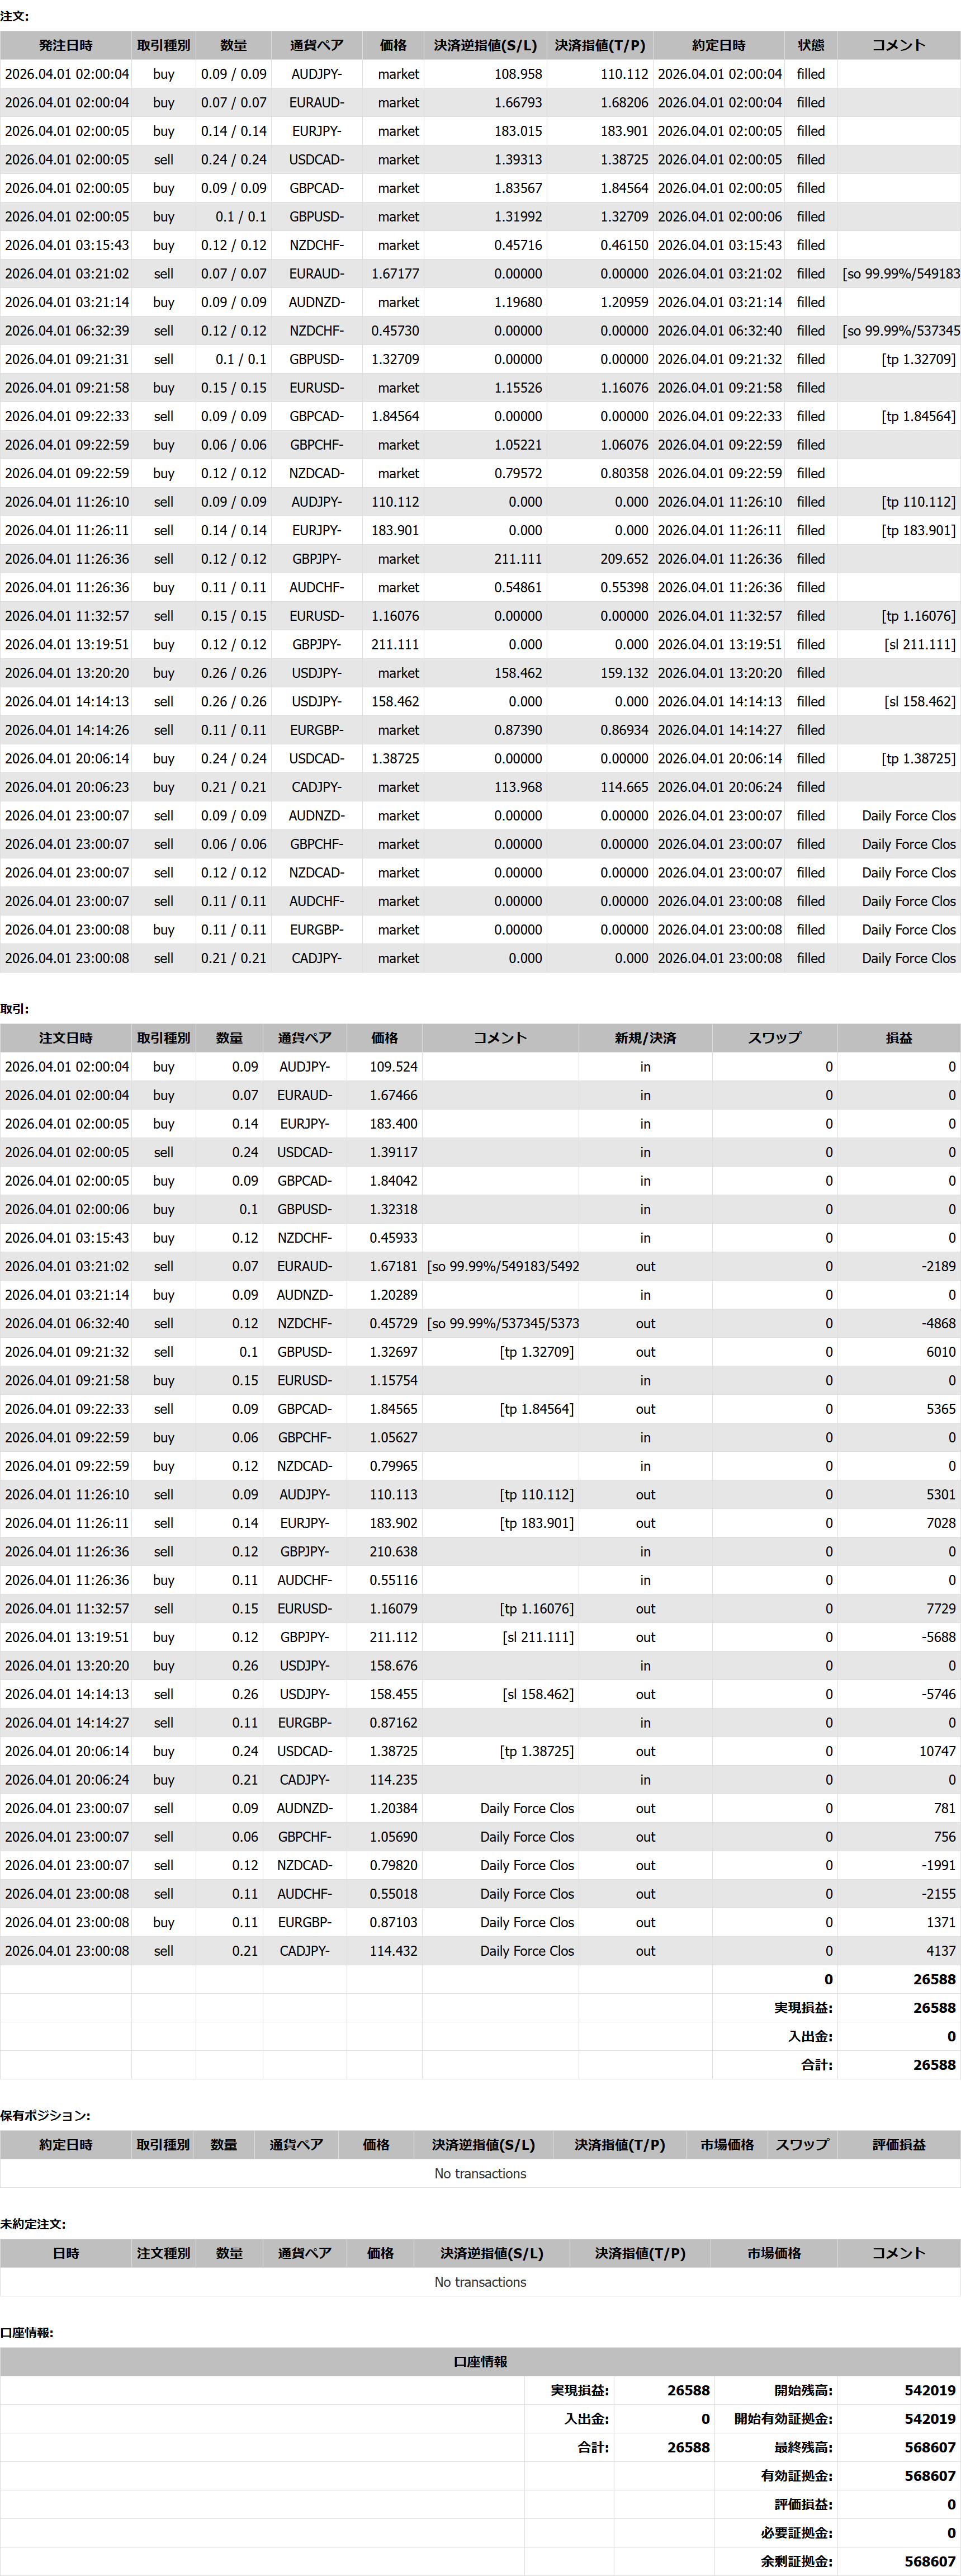Click the 口座情報 table title bar

tap(480, 2361)
